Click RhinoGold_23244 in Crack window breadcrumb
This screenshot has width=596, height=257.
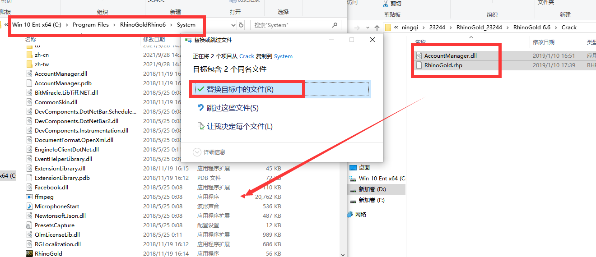click(x=479, y=28)
